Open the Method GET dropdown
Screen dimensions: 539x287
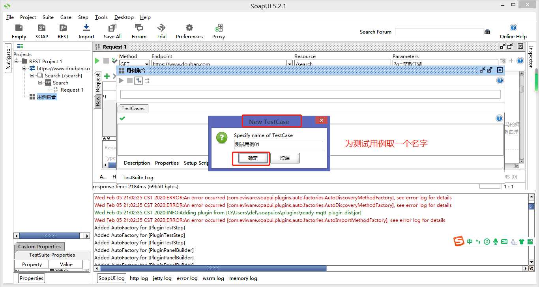146,64
